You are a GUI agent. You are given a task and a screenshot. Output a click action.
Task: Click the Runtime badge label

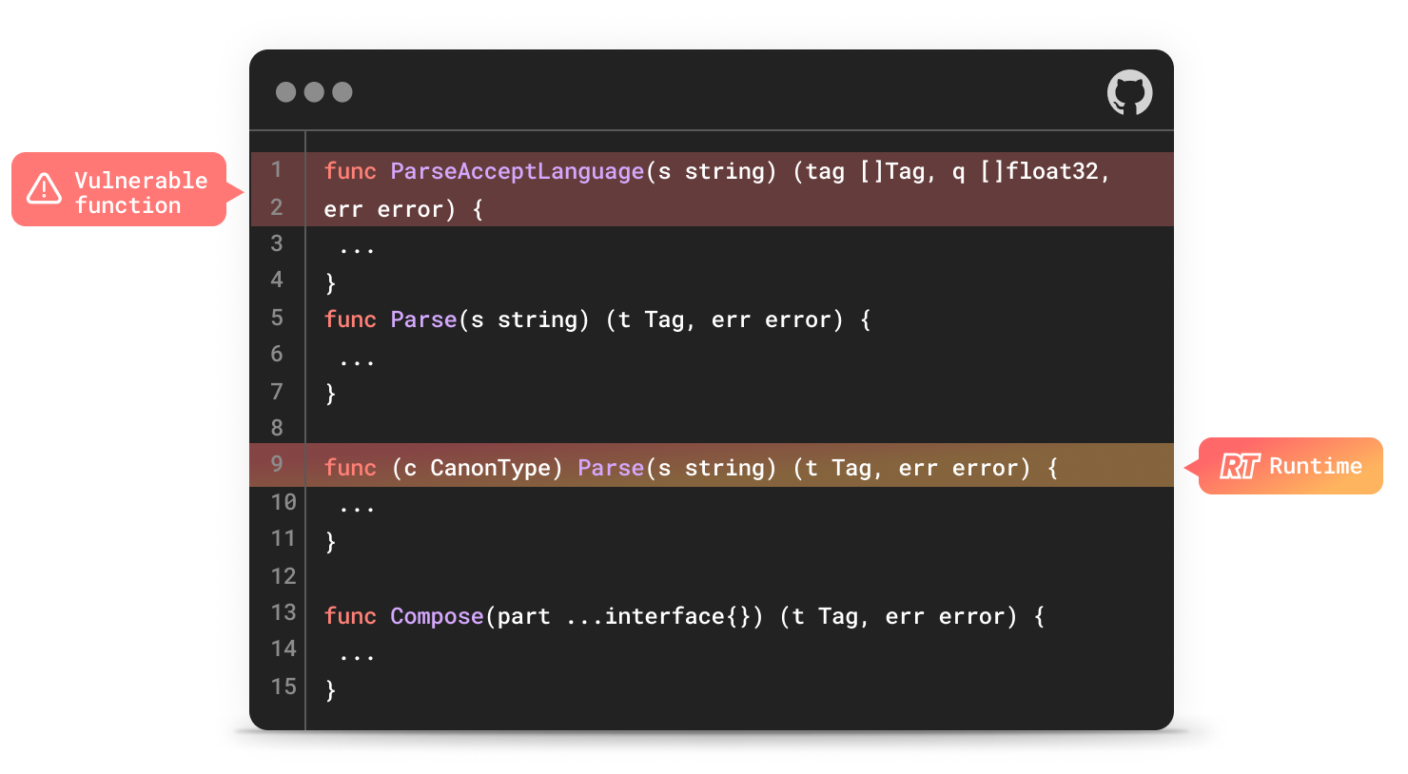(1315, 466)
